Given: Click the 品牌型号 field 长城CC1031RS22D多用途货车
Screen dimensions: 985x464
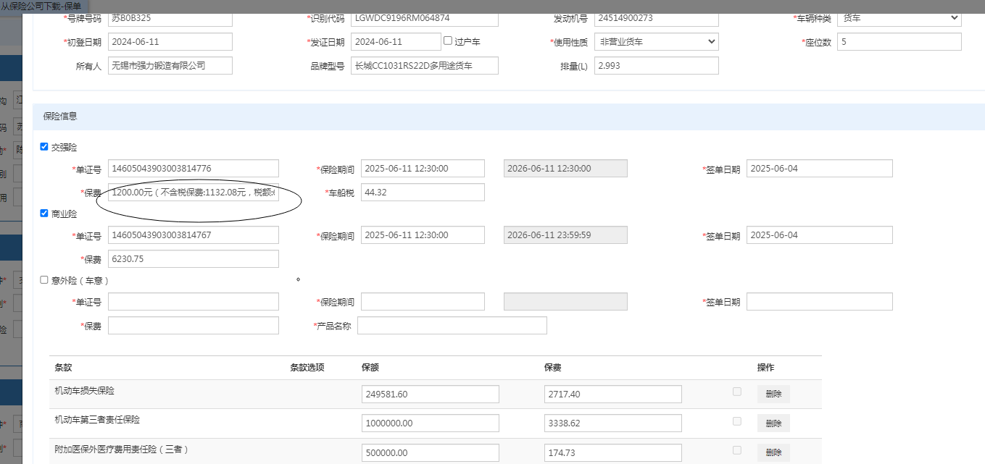Looking at the screenshot, I should pos(425,66).
